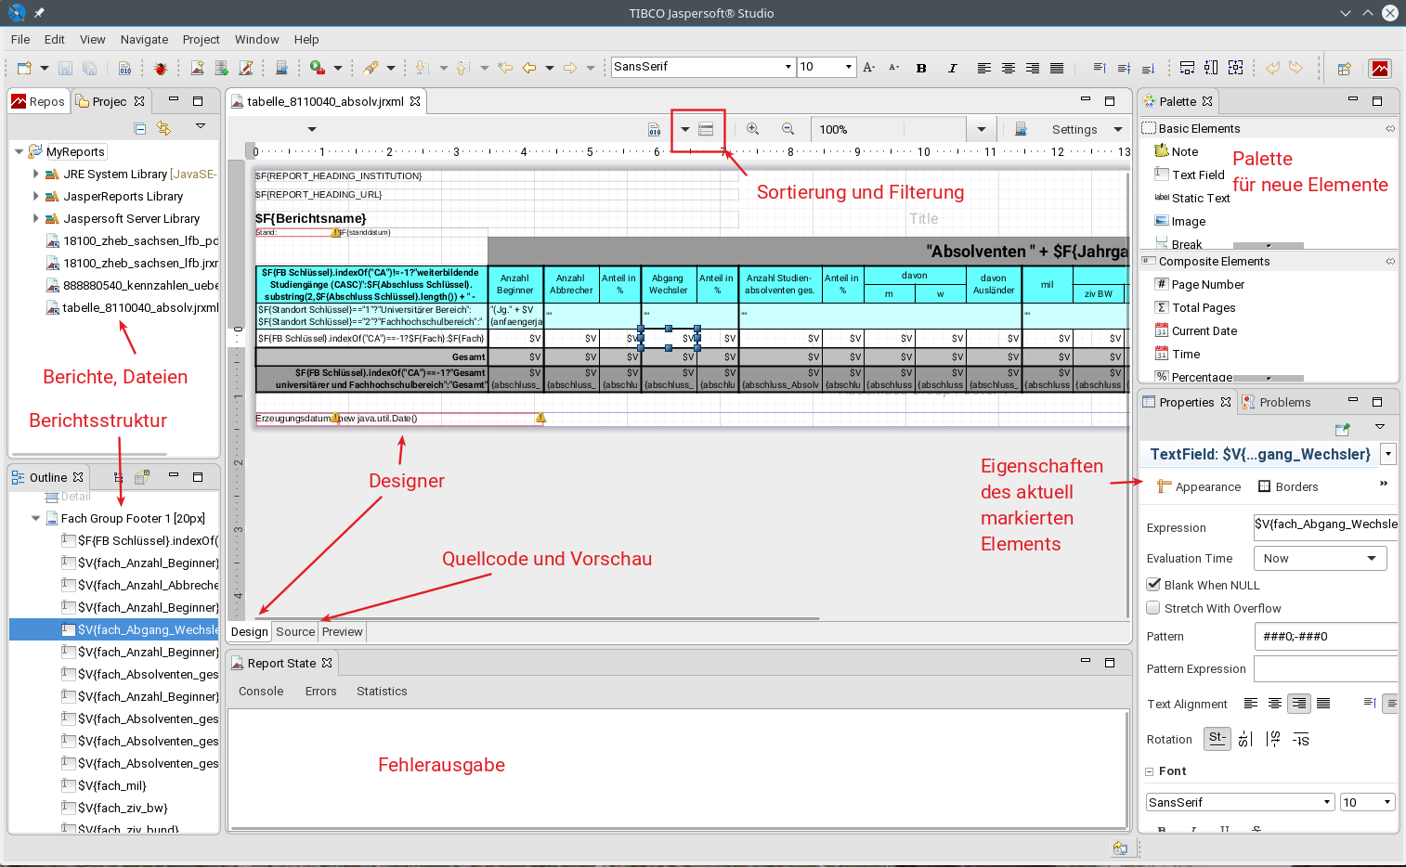Collapse the Font section in Properties
This screenshot has width=1406, height=867.
tap(1150, 771)
